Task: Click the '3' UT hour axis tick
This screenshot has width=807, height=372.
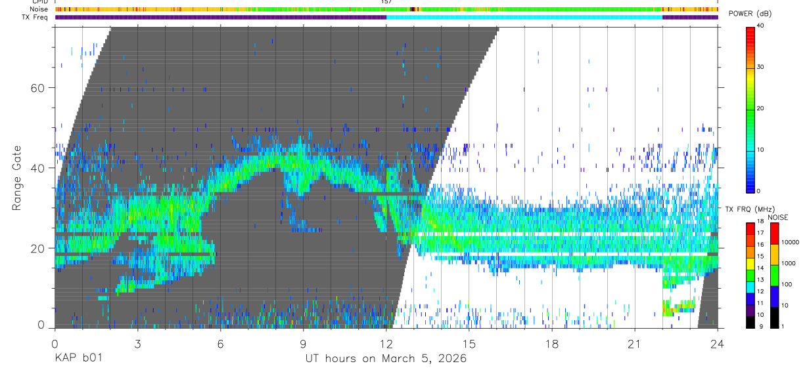Action: pos(137,343)
